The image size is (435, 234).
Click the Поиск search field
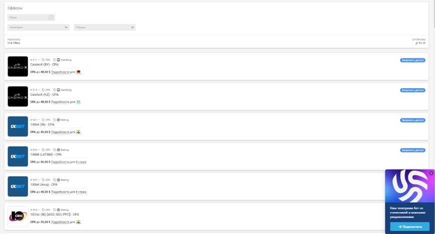(x=31, y=17)
